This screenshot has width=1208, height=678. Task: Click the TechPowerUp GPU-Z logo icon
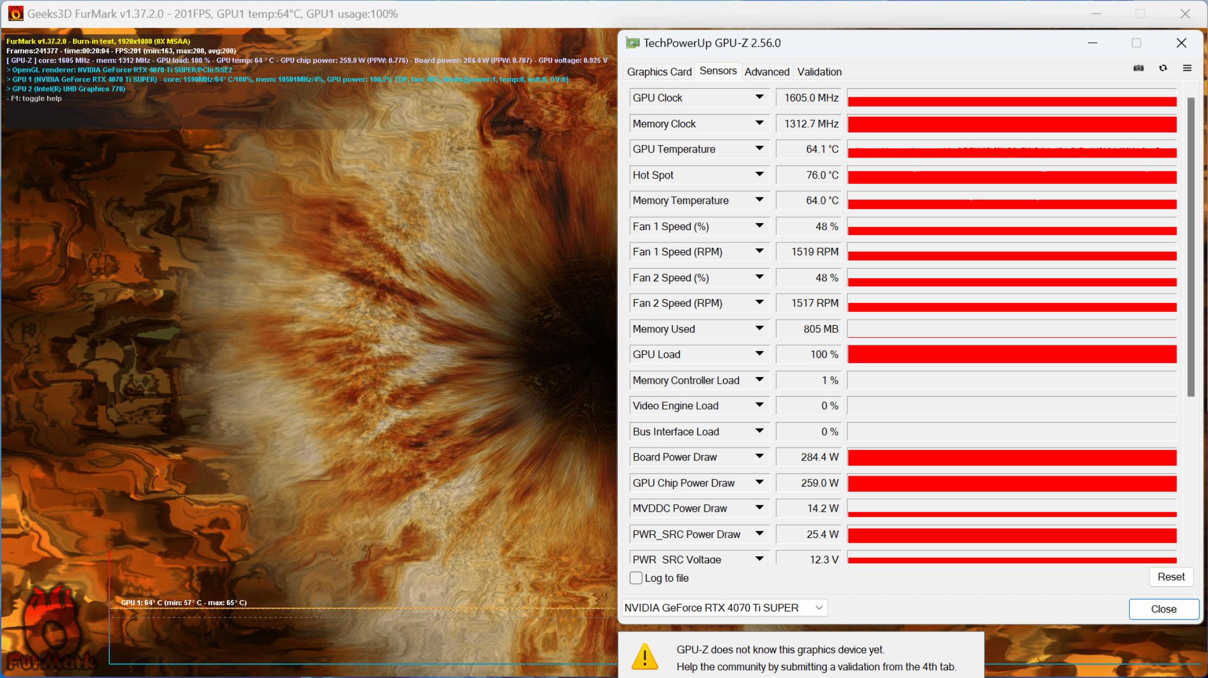click(632, 42)
